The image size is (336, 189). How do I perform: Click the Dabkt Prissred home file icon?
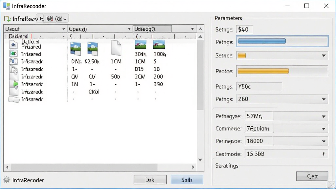pos(13,45)
